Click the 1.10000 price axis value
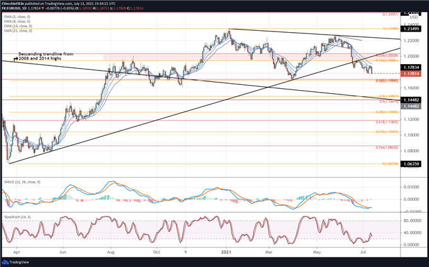 pos(411,135)
